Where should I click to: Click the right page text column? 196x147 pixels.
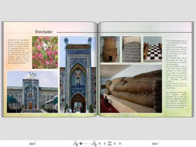click(x=176, y=74)
